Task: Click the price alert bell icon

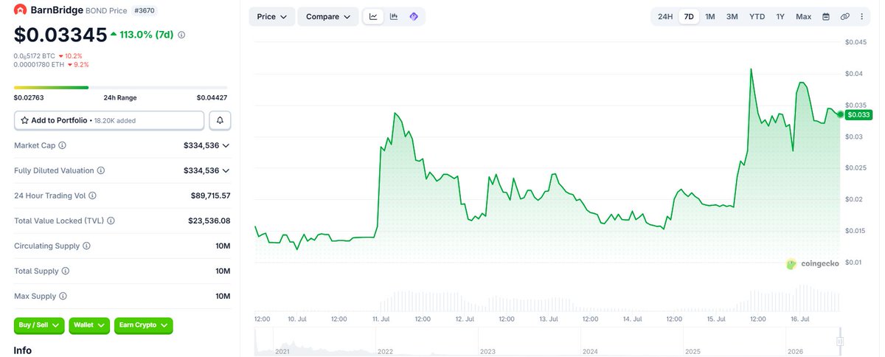Action: tap(220, 120)
